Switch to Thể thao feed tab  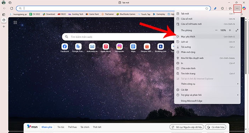[x=73, y=127]
